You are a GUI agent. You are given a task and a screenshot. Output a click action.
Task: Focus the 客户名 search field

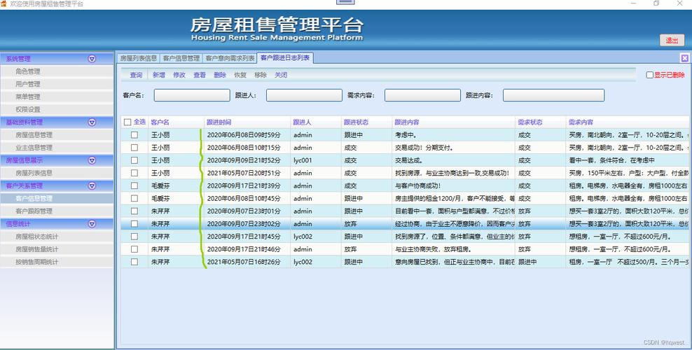point(192,95)
